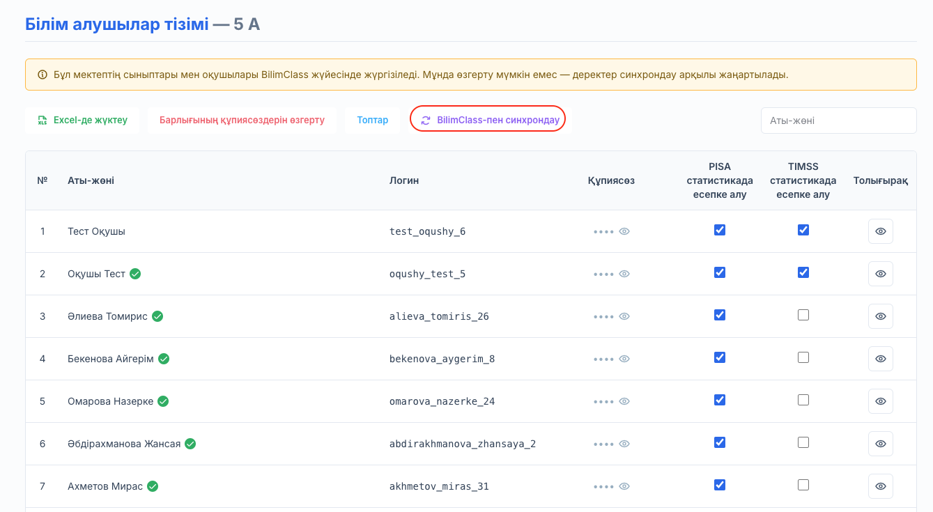
Task: Reveal password for abdirakhmanova_zhansaya_2
Action: pyautogui.click(x=624, y=444)
